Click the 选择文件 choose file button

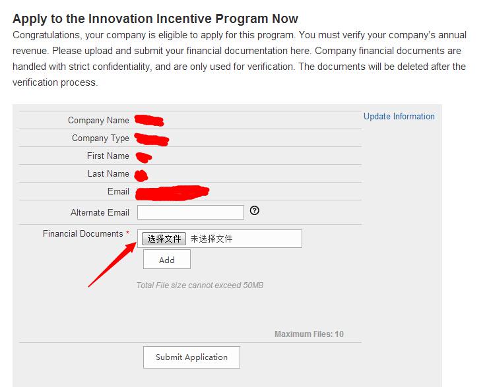[164, 239]
